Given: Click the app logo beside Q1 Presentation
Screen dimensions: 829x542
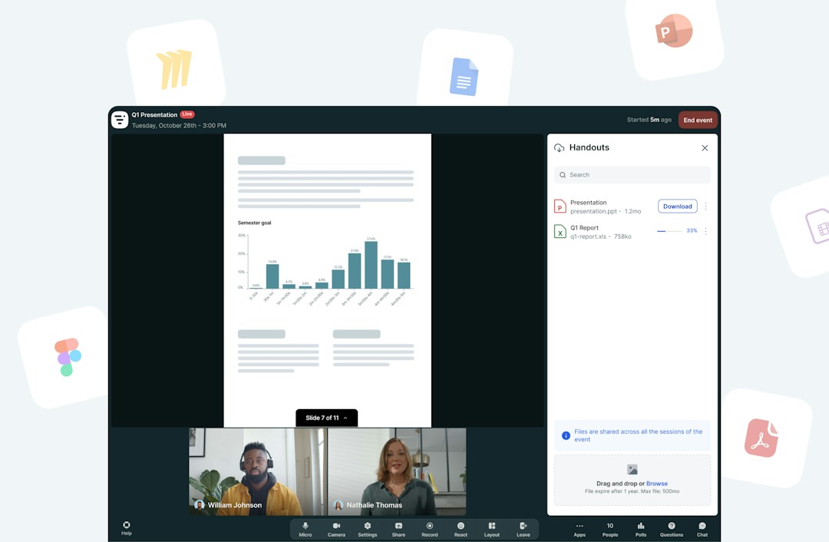Looking at the screenshot, I should click(120, 120).
